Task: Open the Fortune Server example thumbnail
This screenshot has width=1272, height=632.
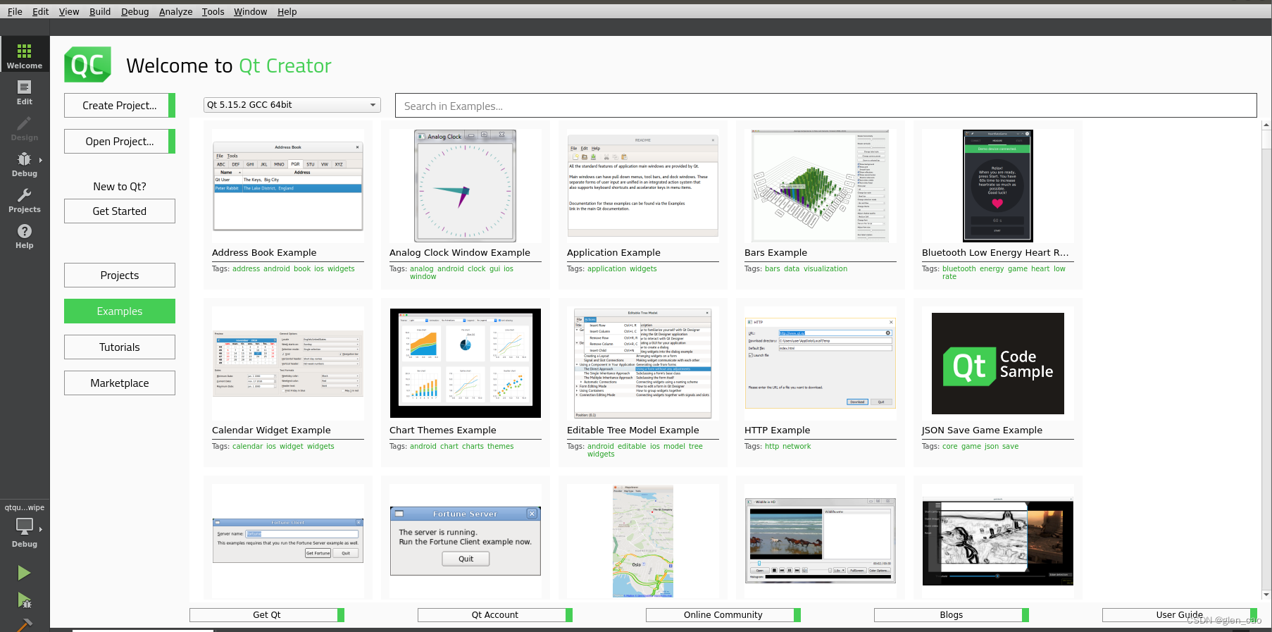Action: (x=466, y=541)
